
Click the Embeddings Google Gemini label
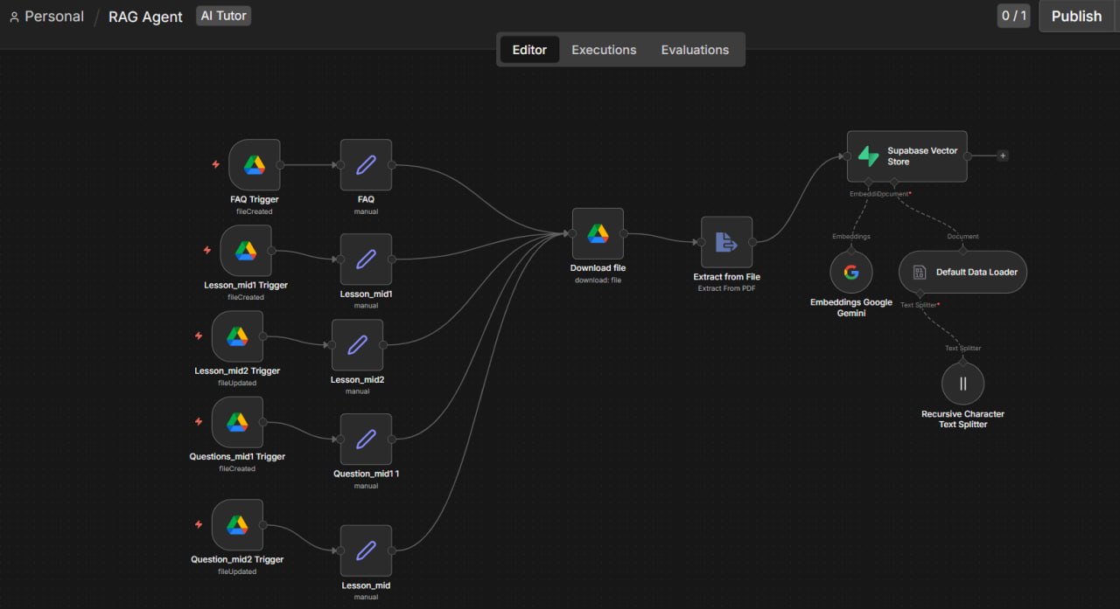tap(851, 308)
